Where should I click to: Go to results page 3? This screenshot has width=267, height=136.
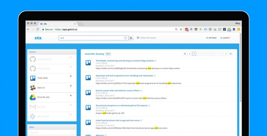point(202,54)
